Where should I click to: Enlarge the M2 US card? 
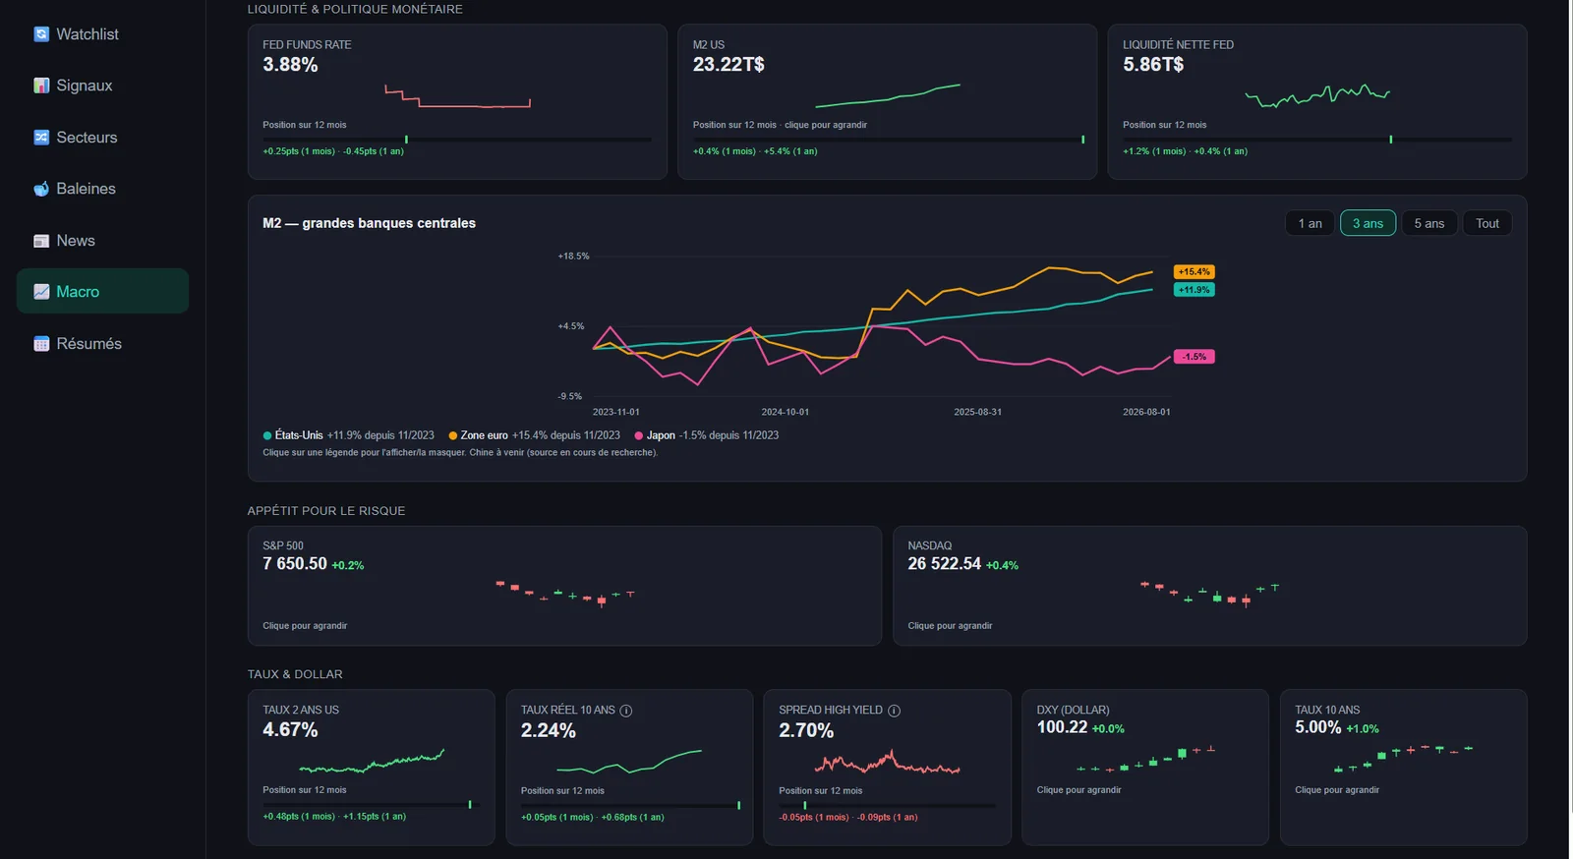point(887,101)
